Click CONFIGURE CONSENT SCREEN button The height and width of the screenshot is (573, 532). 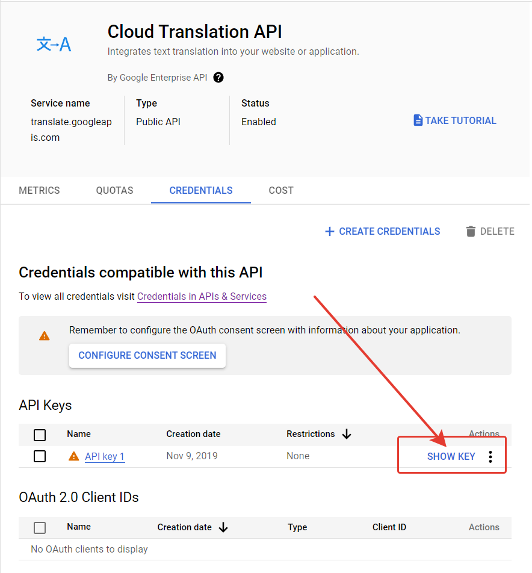pyautogui.click(x=147, y=355)
